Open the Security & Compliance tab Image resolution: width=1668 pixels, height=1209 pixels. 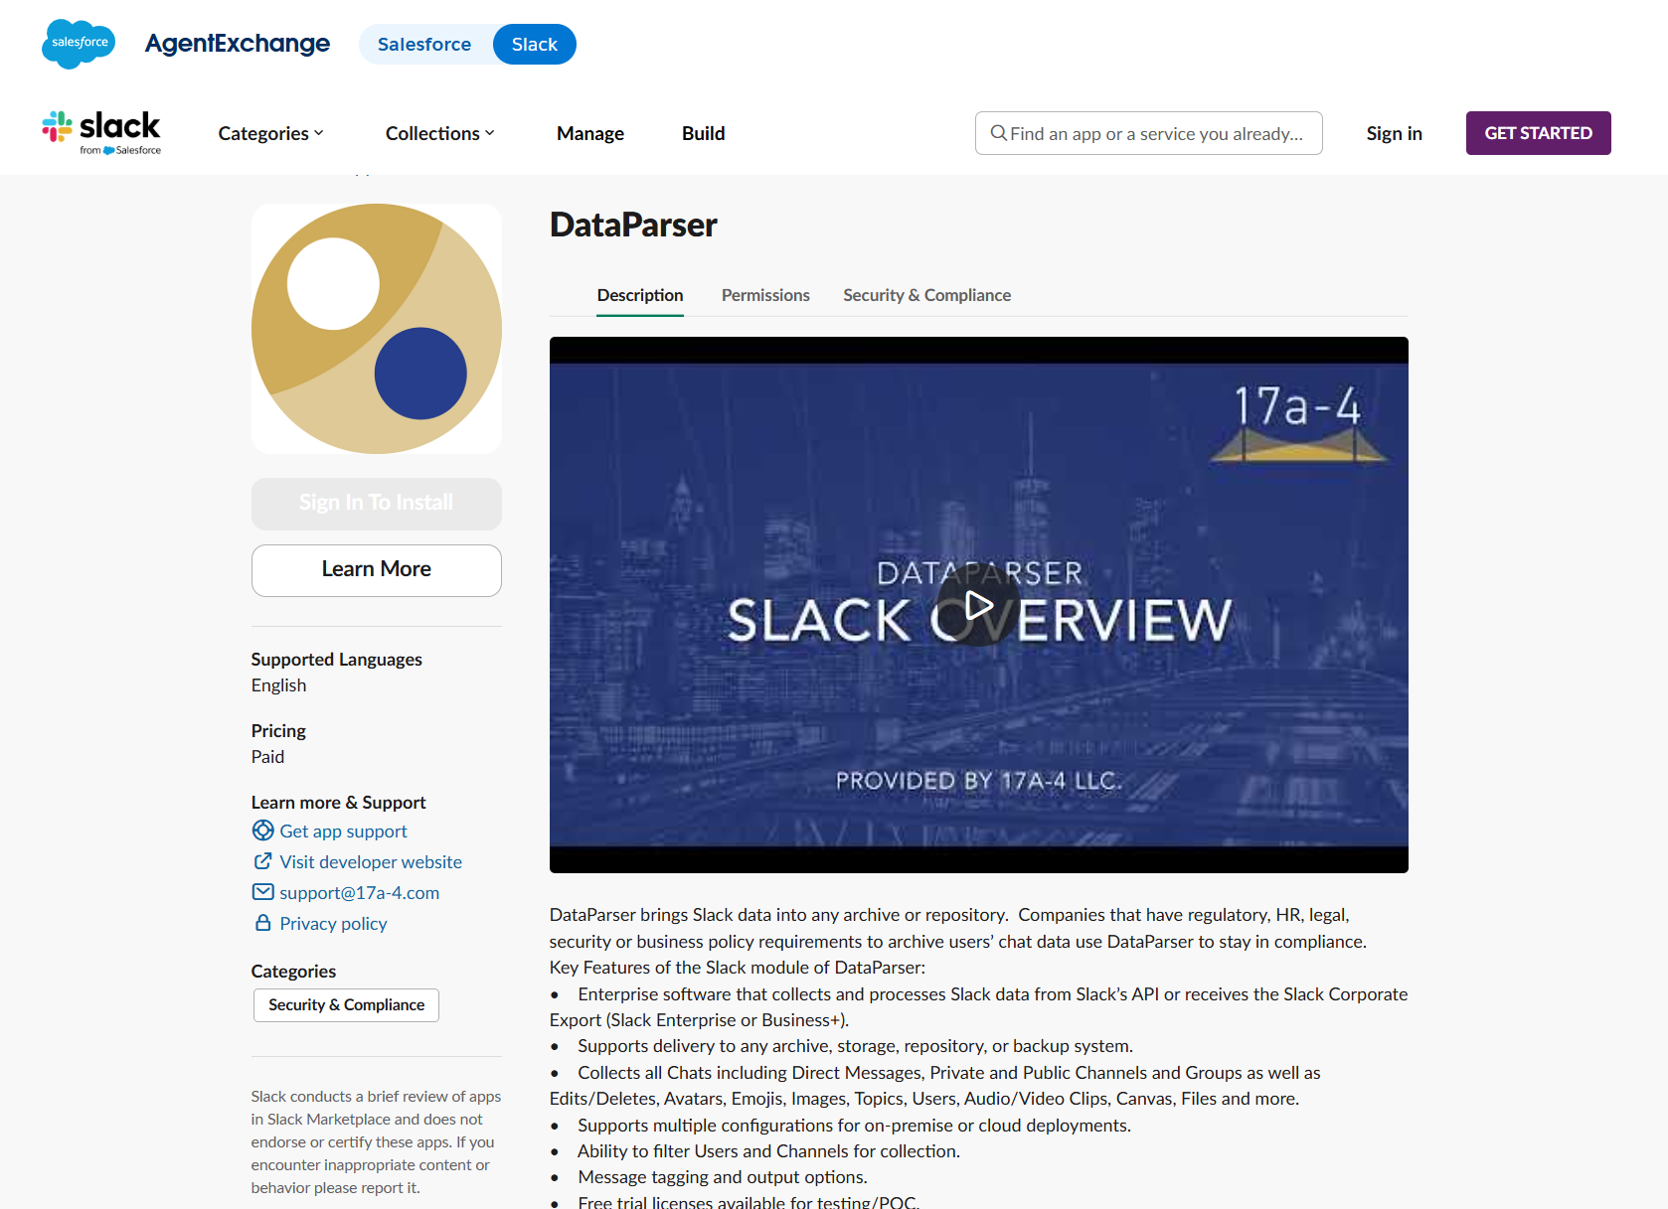coord(926,295)
